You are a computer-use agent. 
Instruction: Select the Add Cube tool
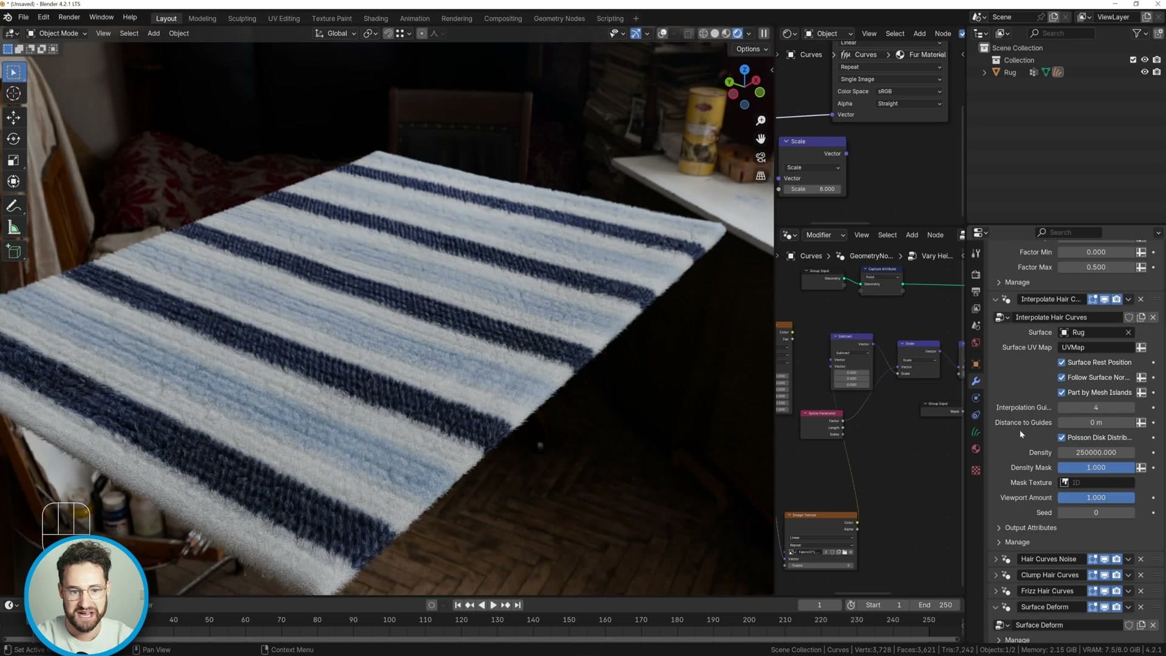tap(13, 251)
